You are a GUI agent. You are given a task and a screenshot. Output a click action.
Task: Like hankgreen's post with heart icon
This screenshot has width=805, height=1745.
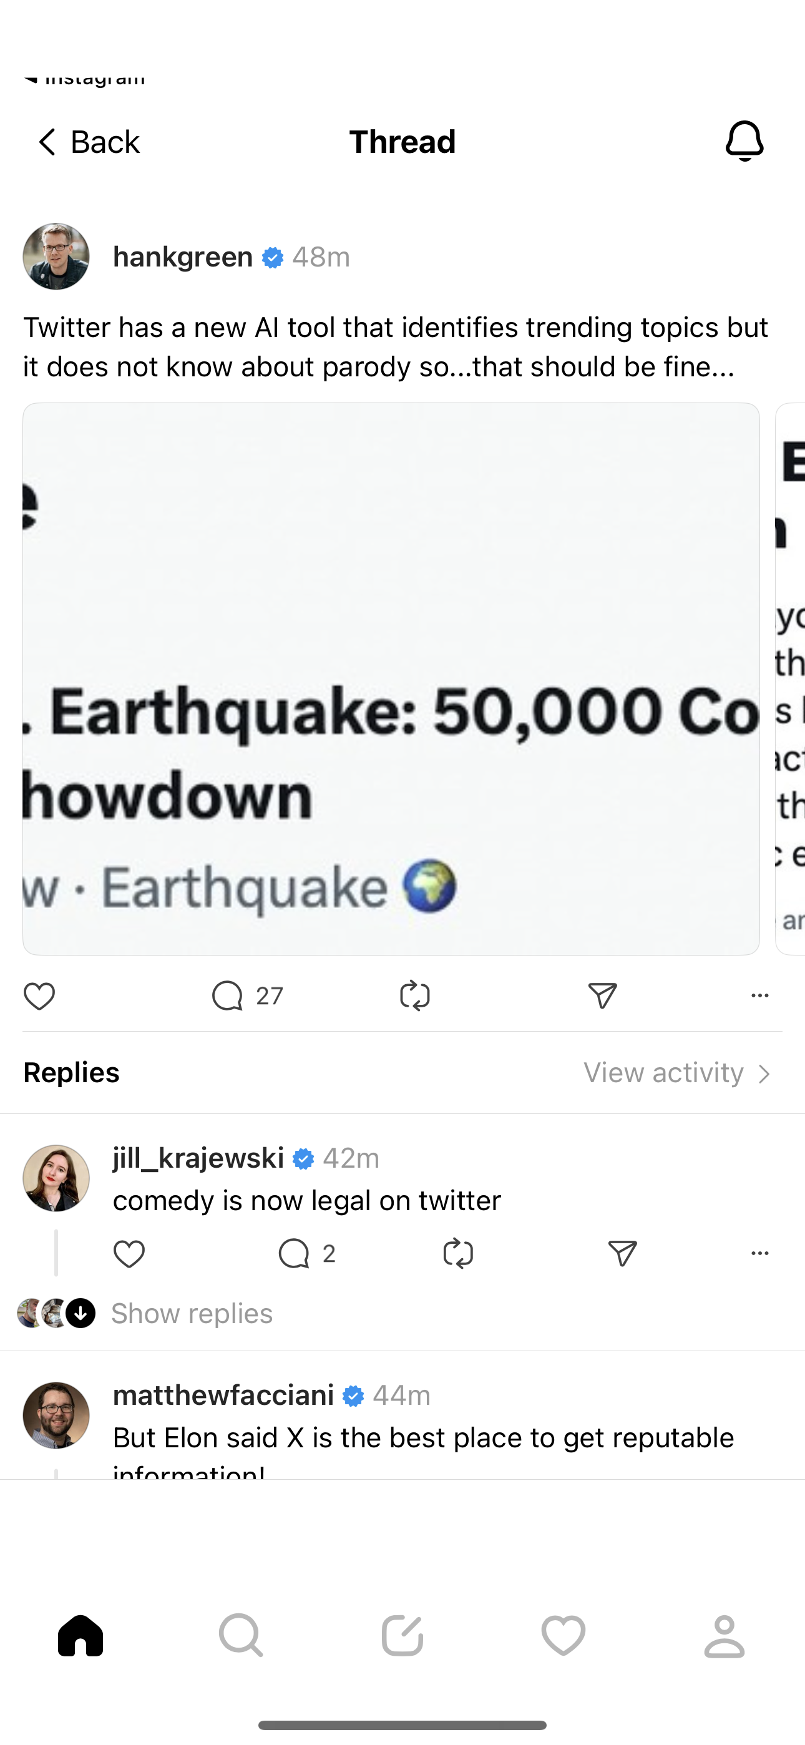[39, 996]
